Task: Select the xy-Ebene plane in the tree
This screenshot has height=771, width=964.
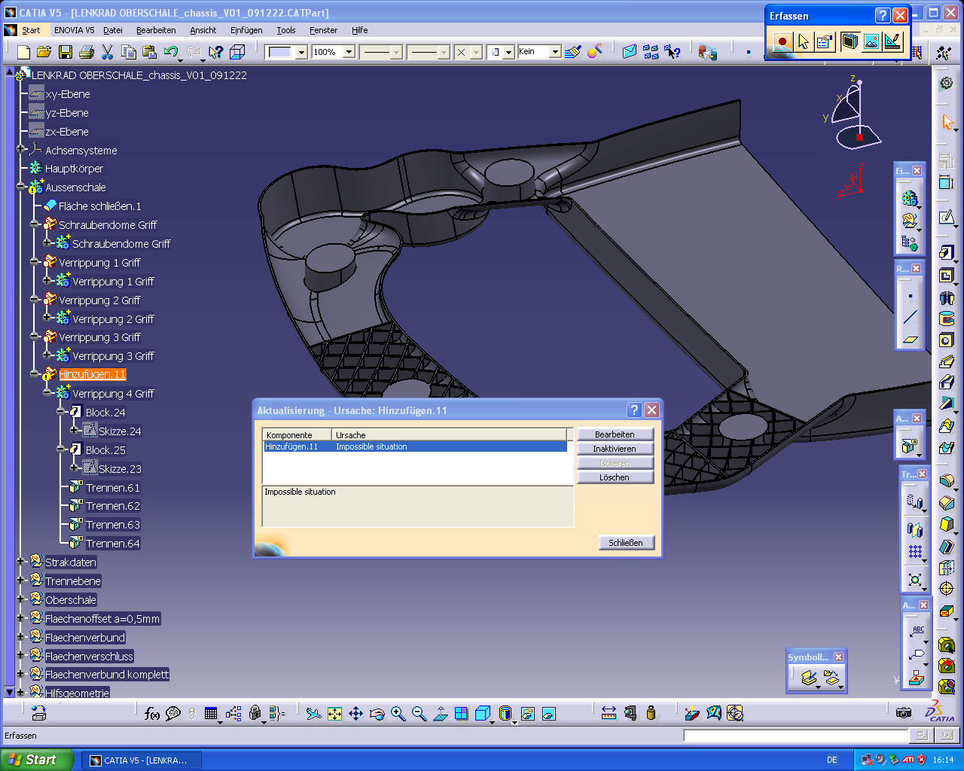Action: coord(68,94)
